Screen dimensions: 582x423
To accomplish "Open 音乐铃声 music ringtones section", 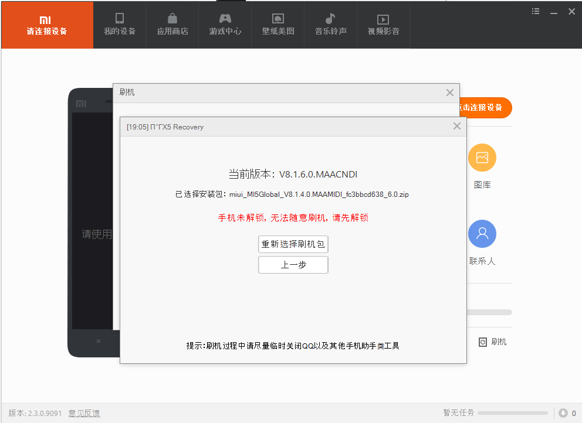I will [331, 25].
